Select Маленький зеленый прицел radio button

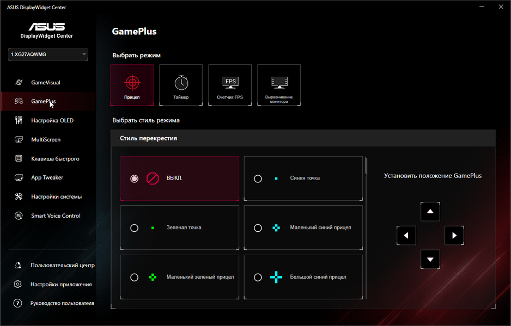point(134,277)
